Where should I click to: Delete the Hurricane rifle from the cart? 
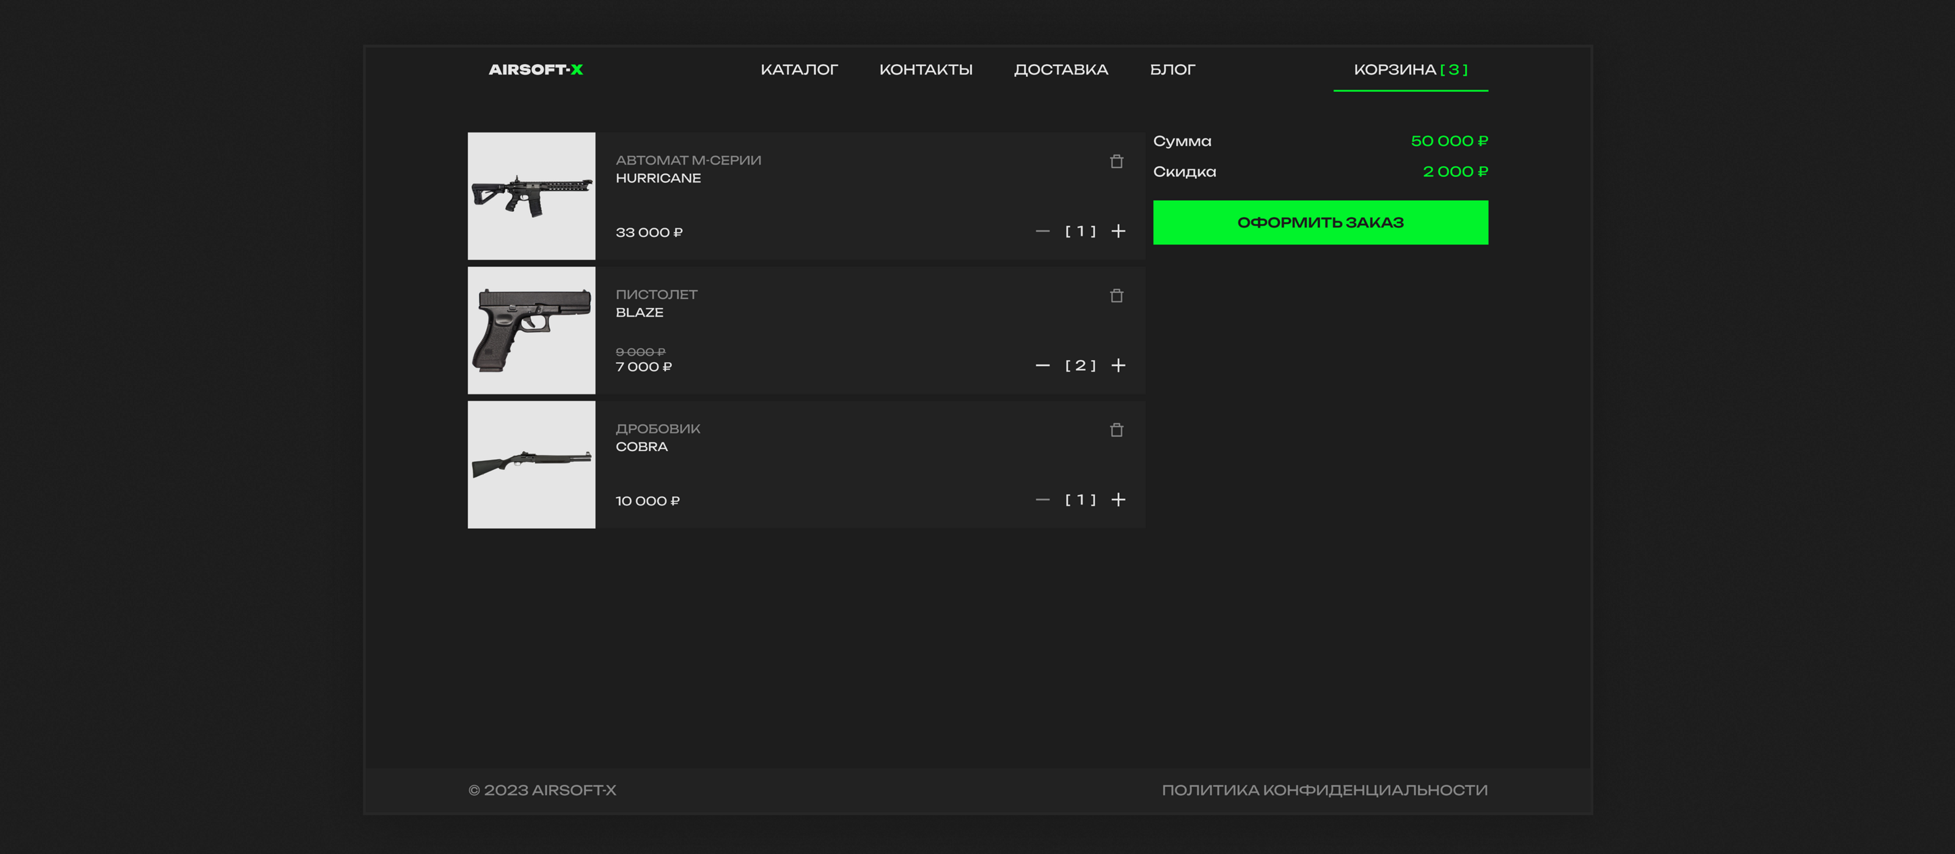click(x=1116, y=162)
